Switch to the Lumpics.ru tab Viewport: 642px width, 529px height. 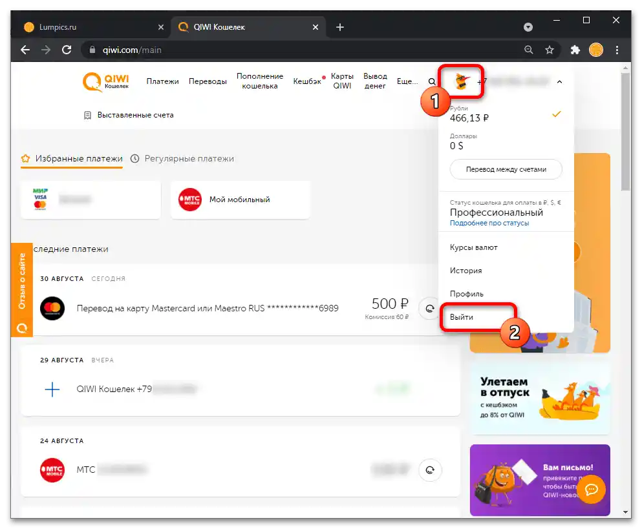click(x=94, y=27)
